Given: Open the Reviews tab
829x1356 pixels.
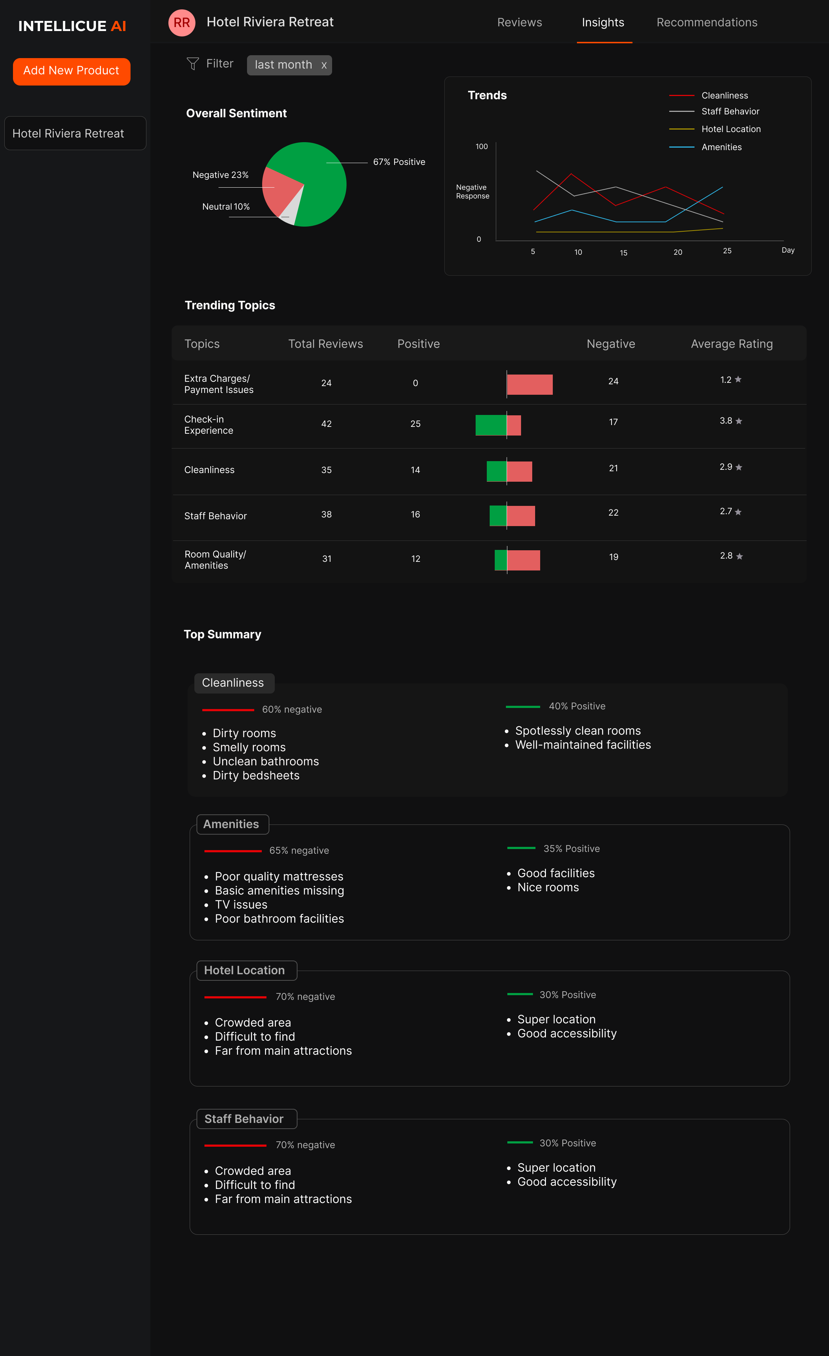Looking at the screenshot, I should click(x=519, y=23).
